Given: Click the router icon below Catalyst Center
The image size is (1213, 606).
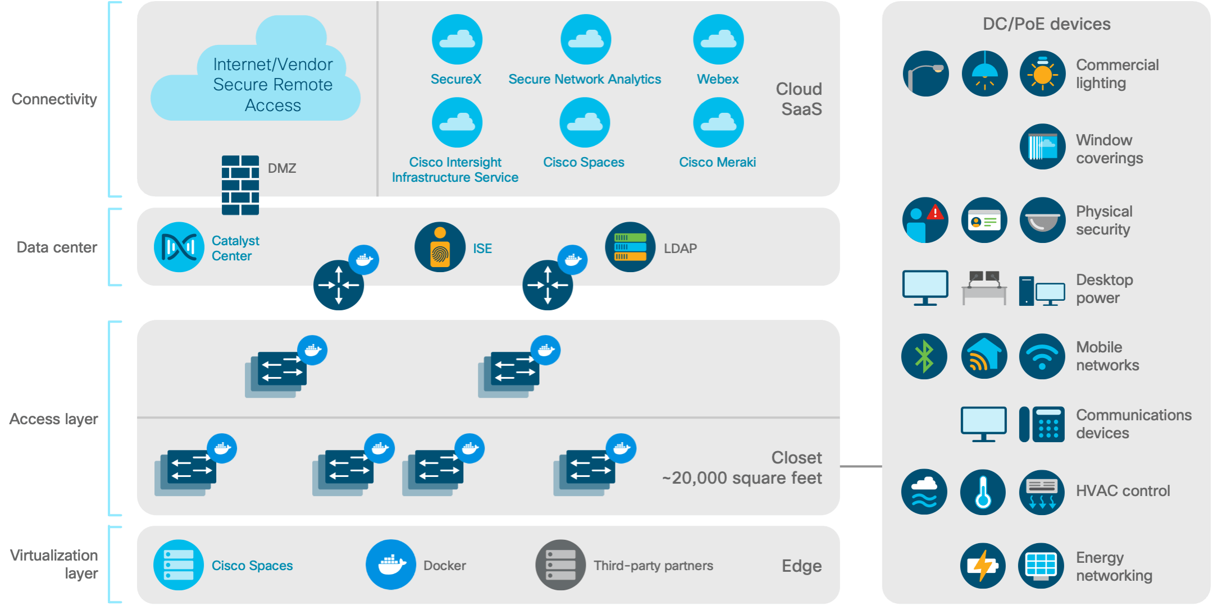Looking at the screenshot, I should click(339, 285).
